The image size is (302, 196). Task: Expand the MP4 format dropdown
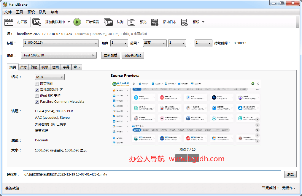(50, 77)
